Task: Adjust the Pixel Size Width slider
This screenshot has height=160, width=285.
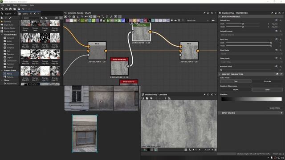Action: point(248,43)
